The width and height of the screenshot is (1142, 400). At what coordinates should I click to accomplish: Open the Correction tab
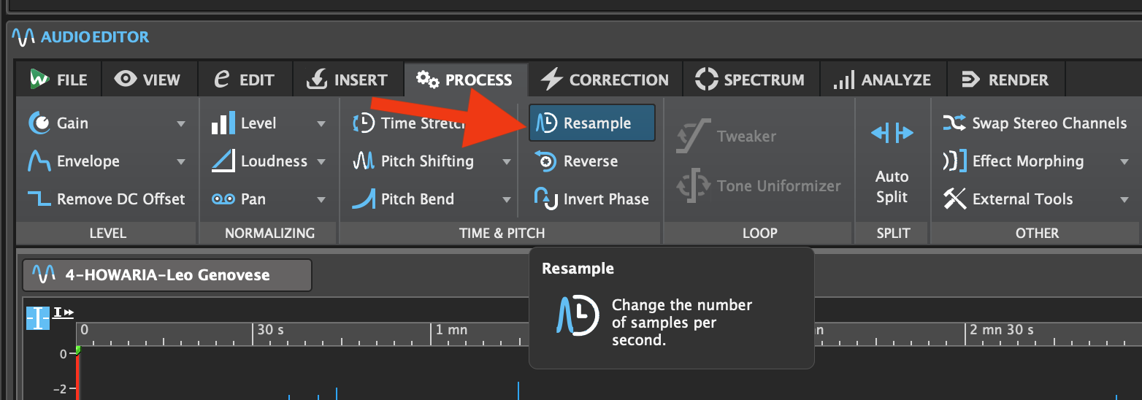[x=605, y=80]
